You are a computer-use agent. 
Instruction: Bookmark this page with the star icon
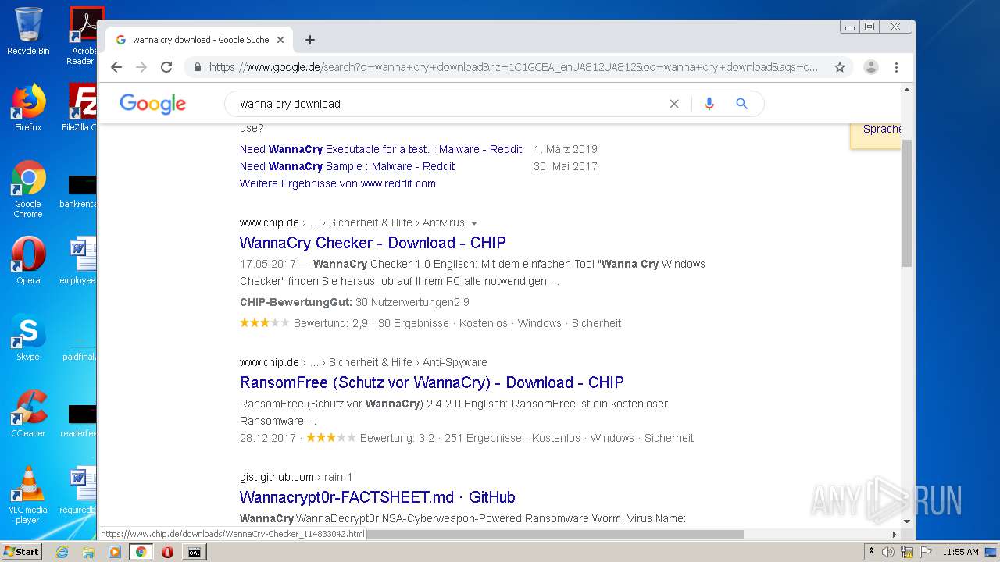[840, 67]
